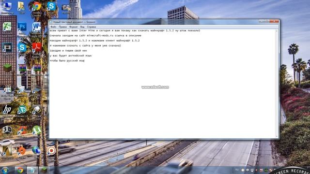Screen dimensions: 310x174
Task: Open HP desktop shortcut
Action: pos(7,110)
